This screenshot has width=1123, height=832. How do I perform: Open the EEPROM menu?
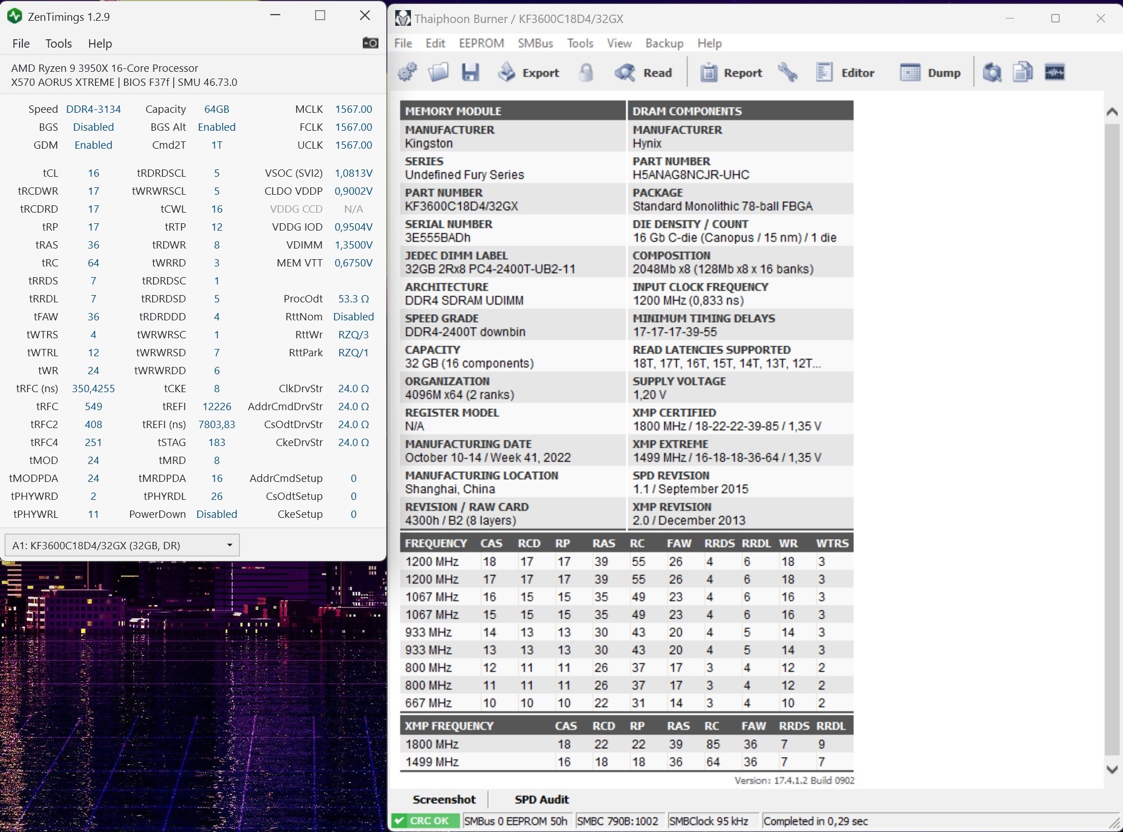click(481, 43)
